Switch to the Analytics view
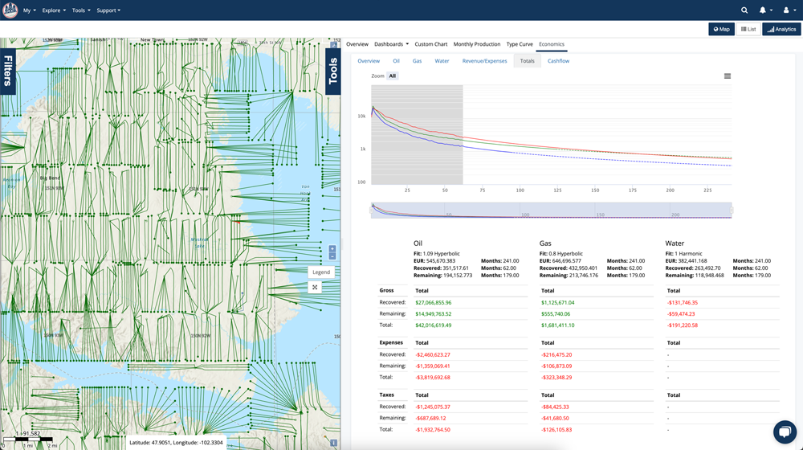The width and height of the screenshot is (803, 450). (781, 29)
